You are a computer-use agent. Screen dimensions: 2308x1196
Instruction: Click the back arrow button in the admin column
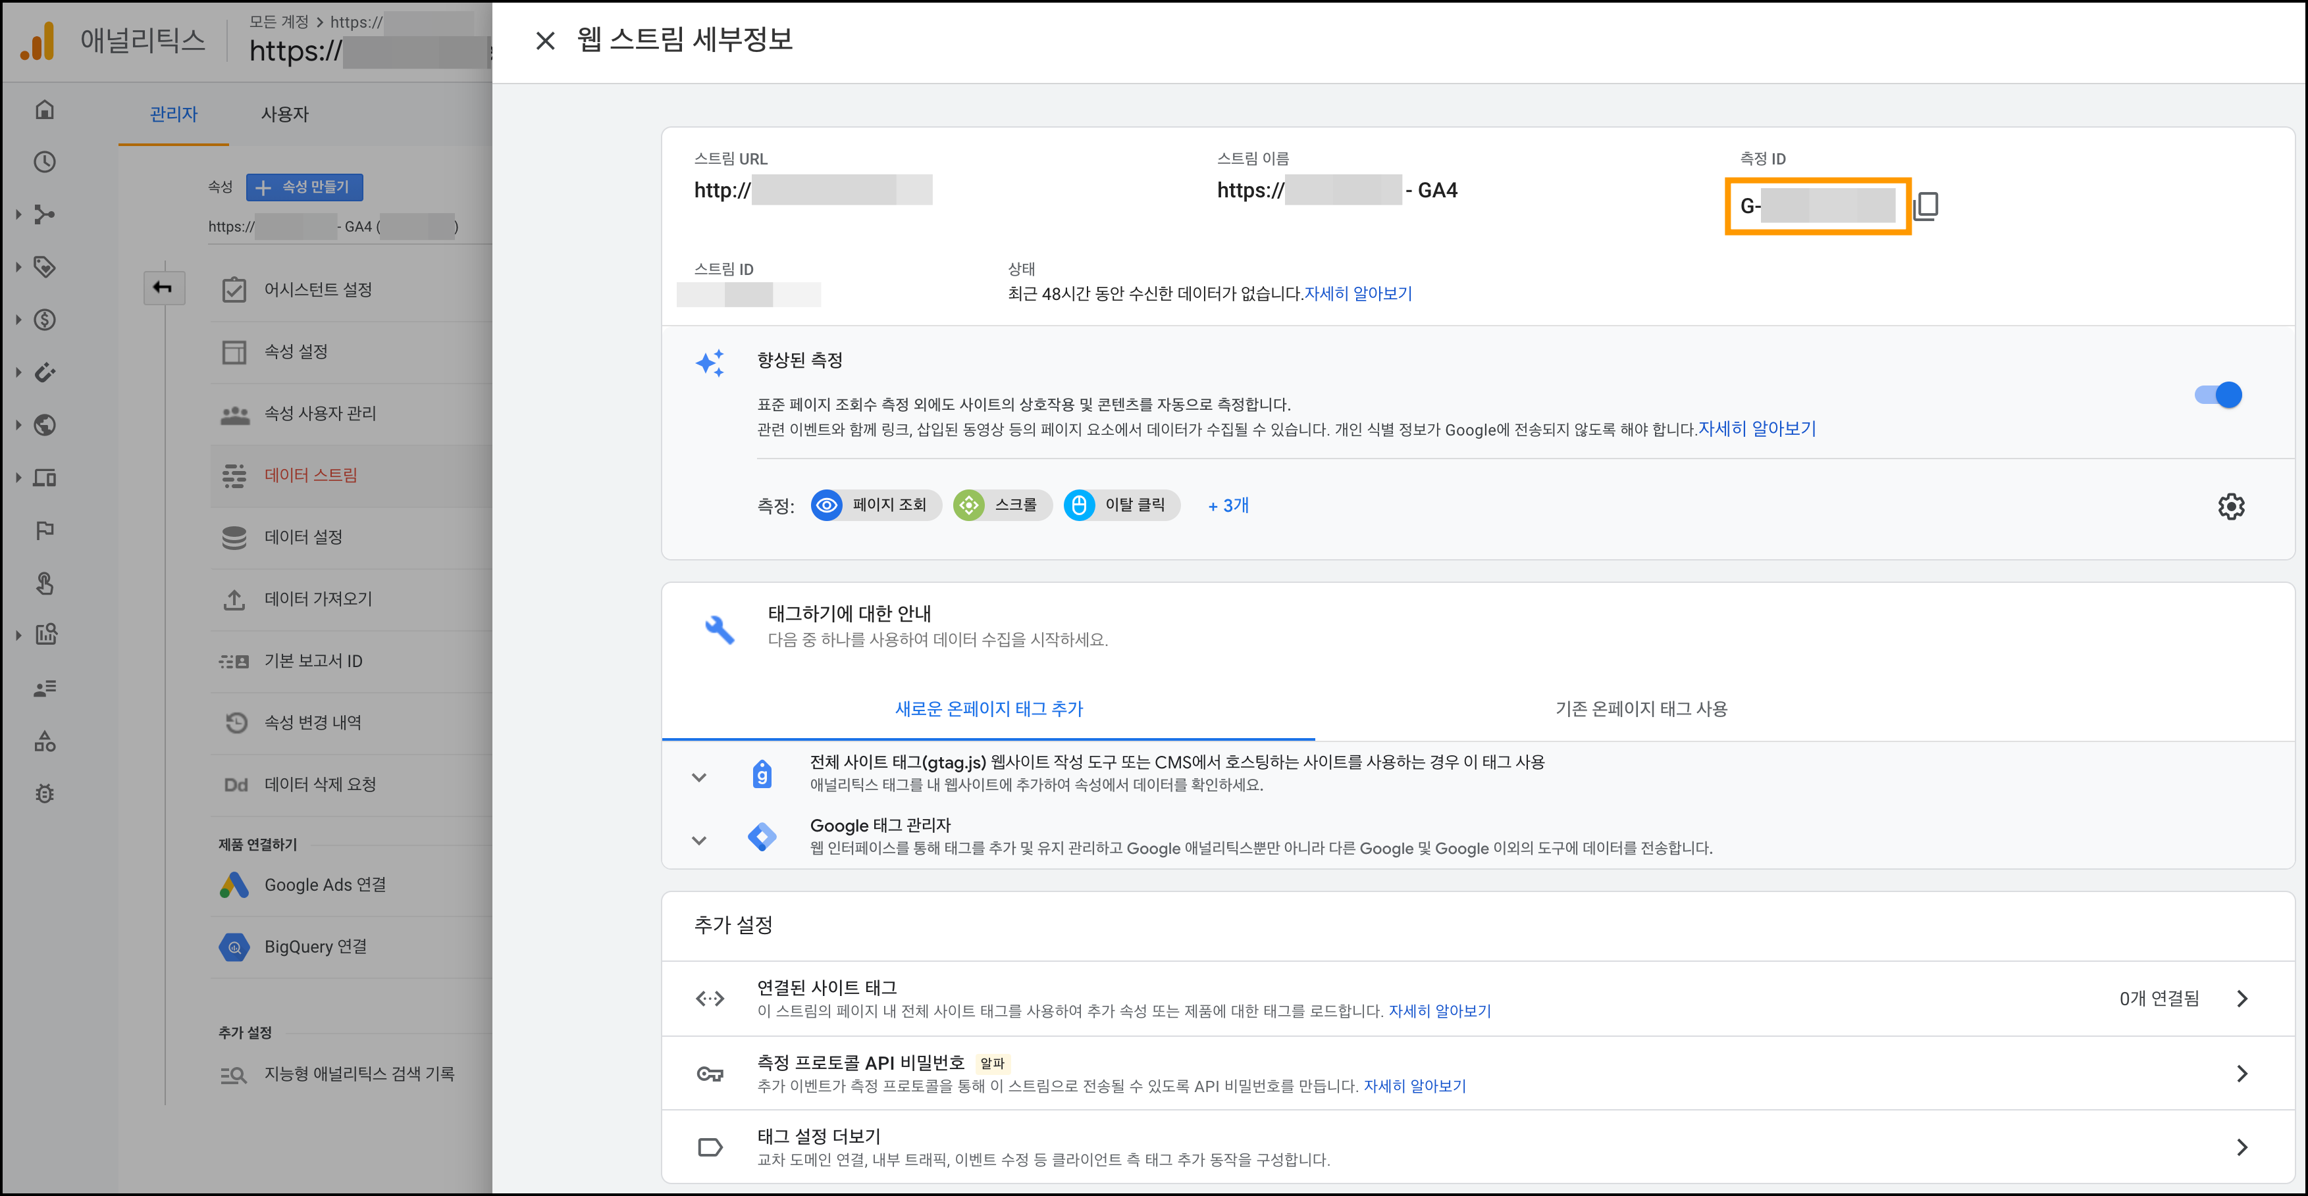tap(163, 287)
